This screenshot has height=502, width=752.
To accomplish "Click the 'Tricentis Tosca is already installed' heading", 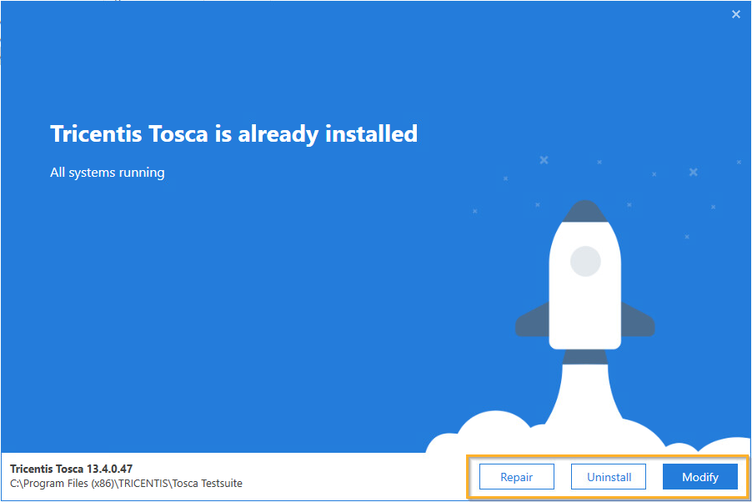I will 233,134.
